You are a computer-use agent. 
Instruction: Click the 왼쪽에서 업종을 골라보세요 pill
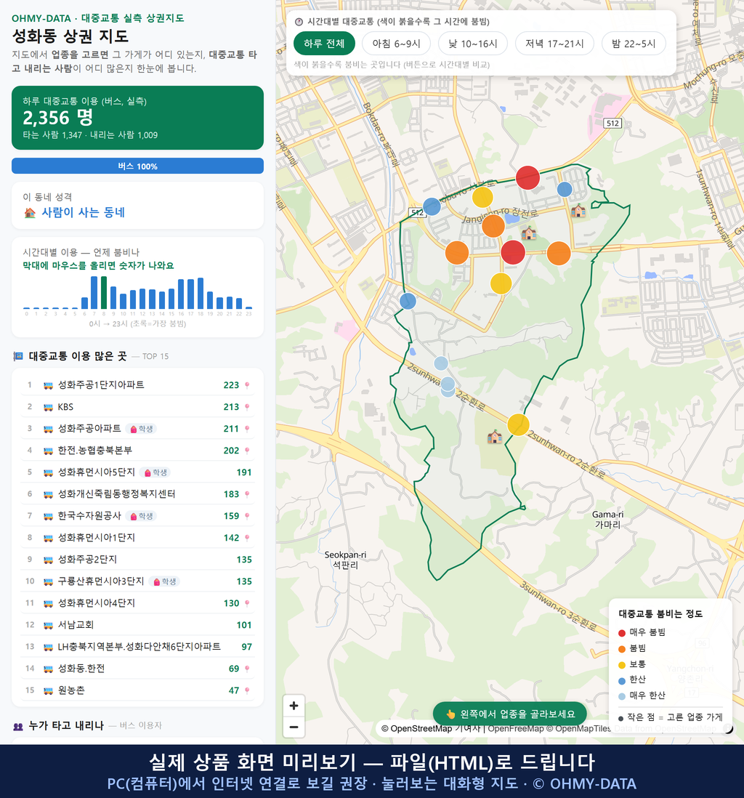click(510, 714)
